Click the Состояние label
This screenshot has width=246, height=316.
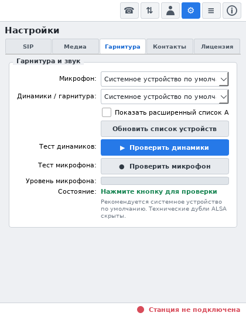[77, 191]
